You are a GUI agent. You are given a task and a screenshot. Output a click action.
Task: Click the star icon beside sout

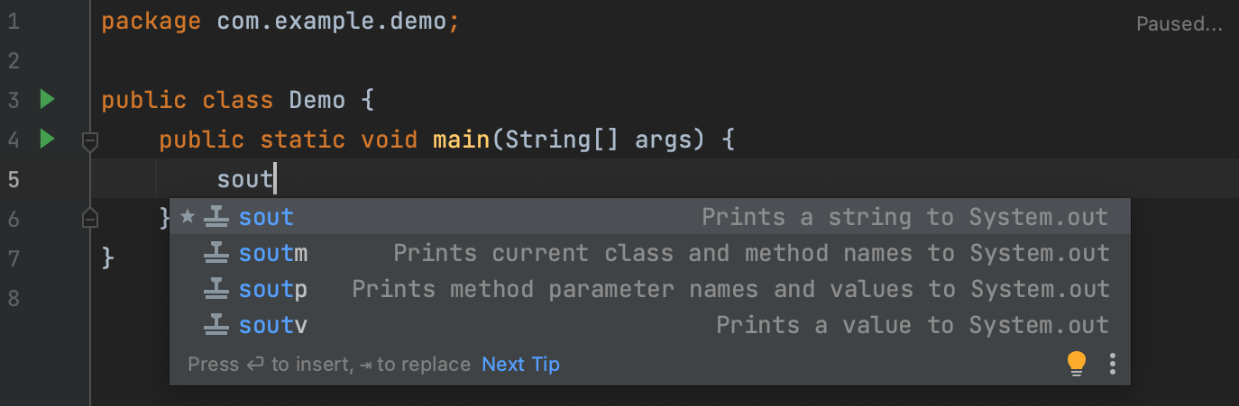point(188,216)
